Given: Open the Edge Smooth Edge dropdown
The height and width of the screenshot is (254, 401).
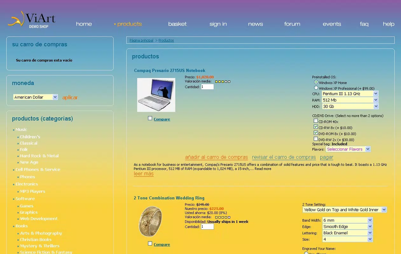Looking at the screenshot, I should 348,226.
